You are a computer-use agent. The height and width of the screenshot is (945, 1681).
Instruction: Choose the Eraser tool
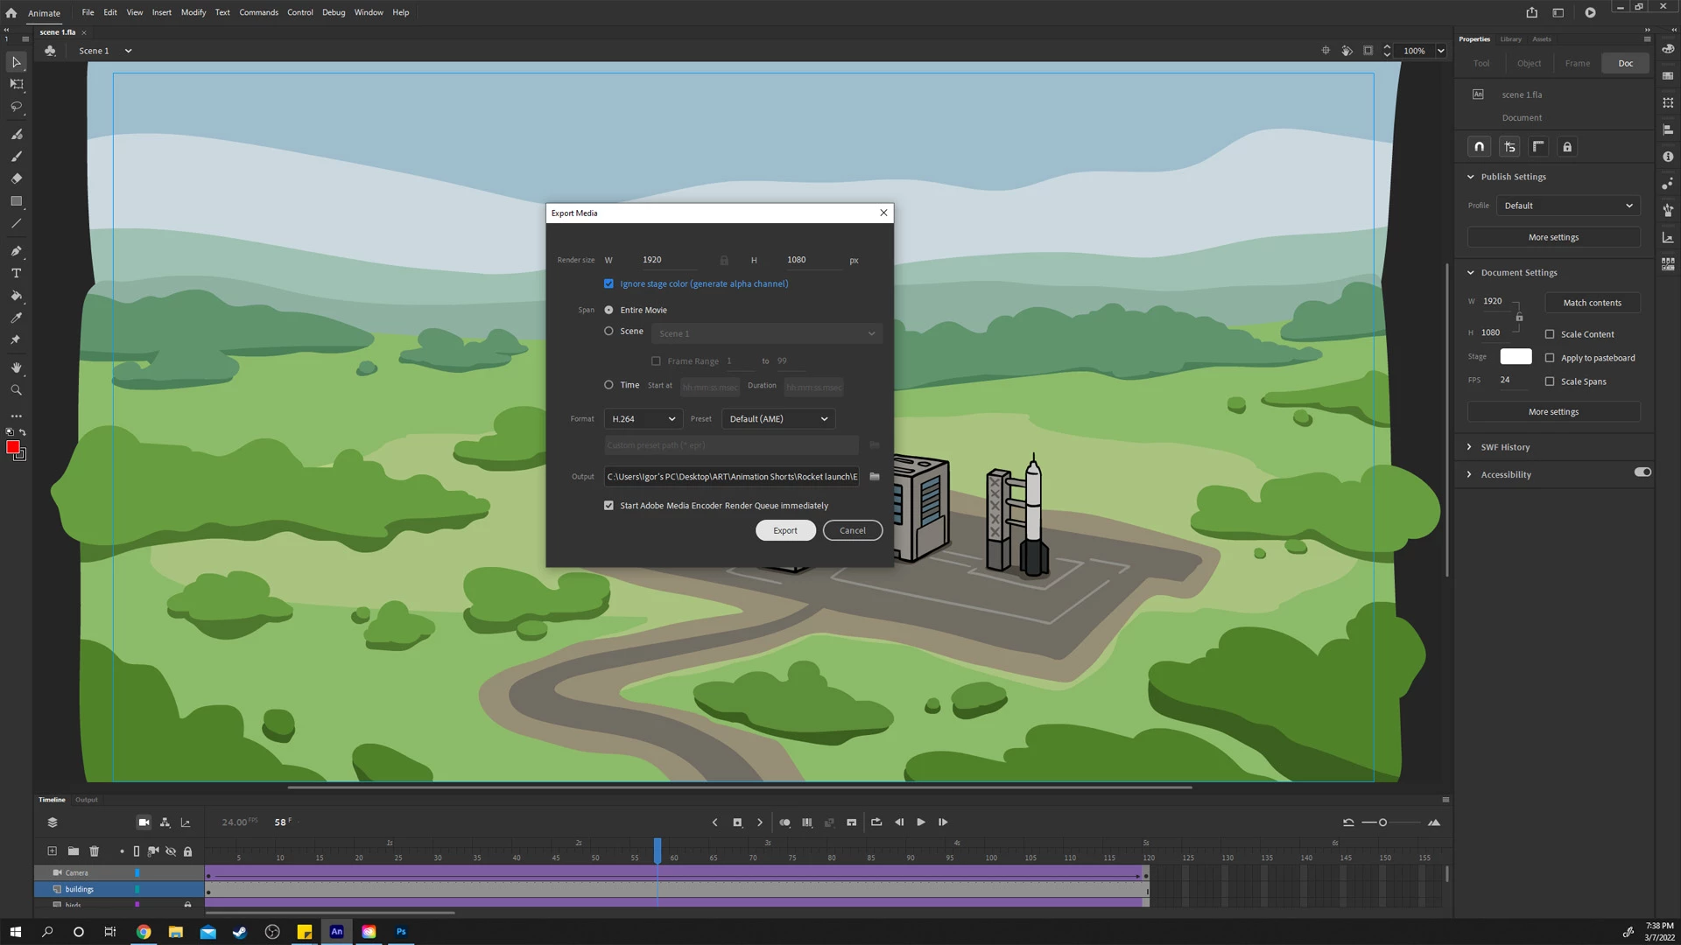coord(16,178)
